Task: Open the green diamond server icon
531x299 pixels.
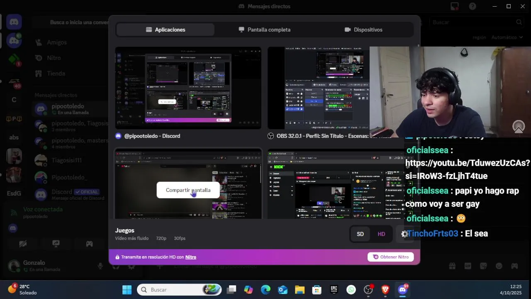Action: coord(14,59)
